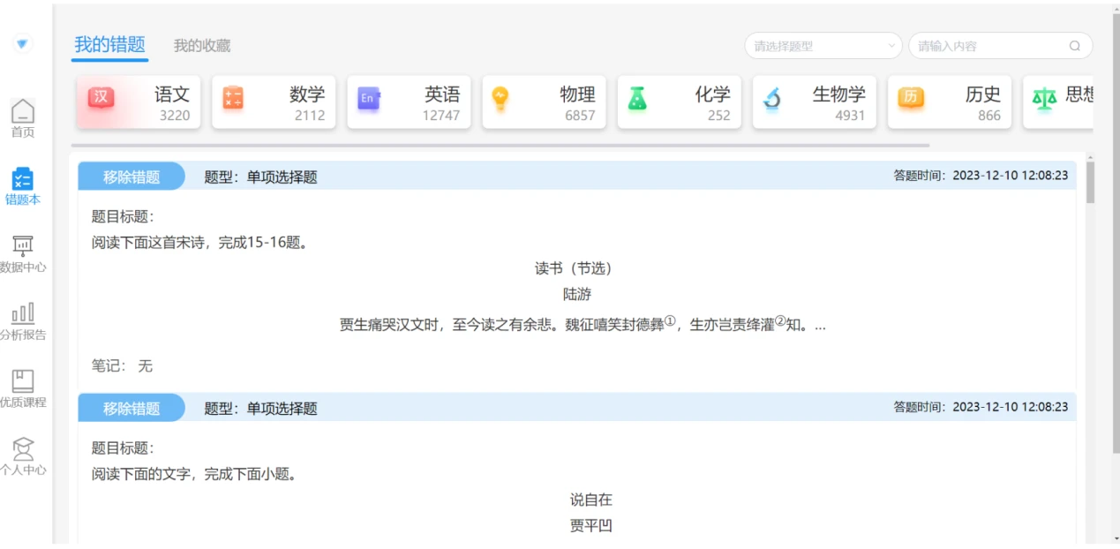Select the 生物学 4931 subject card
Image resolution: width=1120 pixels, height=549 pixels.
click(814, 102)
